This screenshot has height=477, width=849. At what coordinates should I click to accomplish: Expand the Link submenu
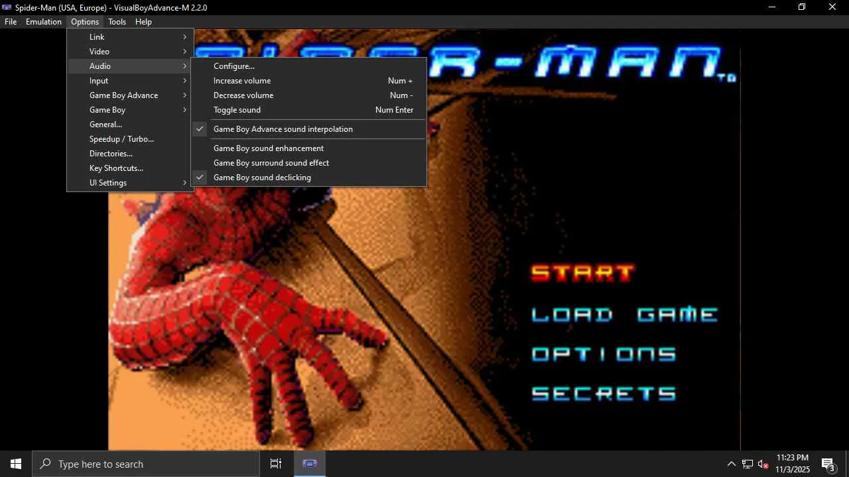click(130, 37)
